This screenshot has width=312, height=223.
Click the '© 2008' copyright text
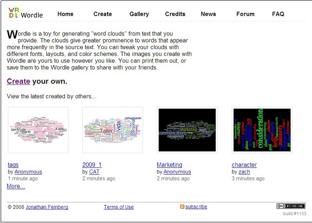[x=16, y=207]
